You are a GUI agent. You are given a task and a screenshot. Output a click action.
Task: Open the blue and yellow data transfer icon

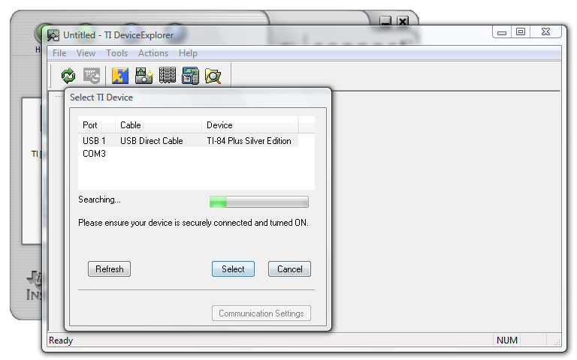pos(120,76)
